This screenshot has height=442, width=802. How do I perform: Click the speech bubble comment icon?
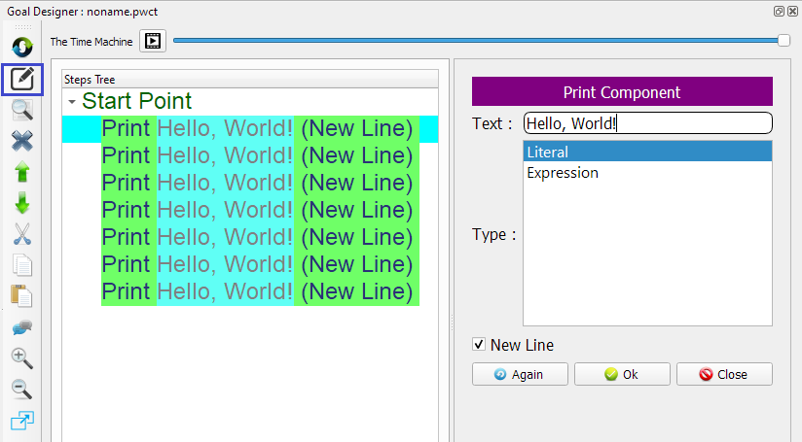point(22,327)
